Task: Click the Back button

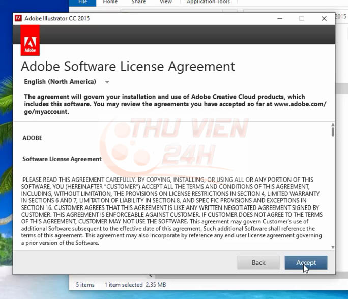Action: [x=258, y=262]
